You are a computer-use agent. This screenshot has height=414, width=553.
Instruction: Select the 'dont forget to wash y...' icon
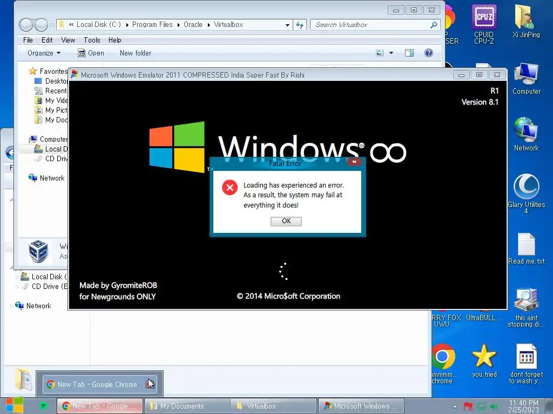pos(526,364)
